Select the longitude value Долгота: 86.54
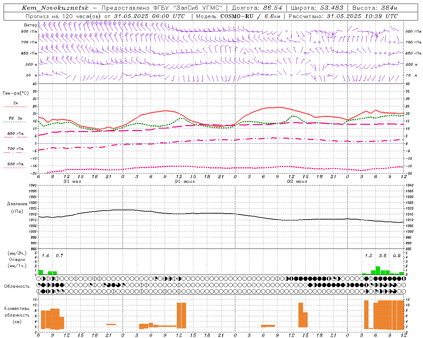This screenshot has width=423, height=338. (x=257, y=8)
